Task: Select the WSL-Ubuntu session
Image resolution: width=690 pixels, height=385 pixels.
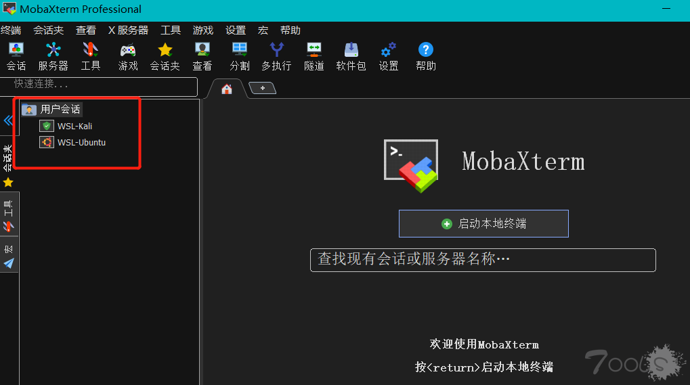Action: point(72,142)
